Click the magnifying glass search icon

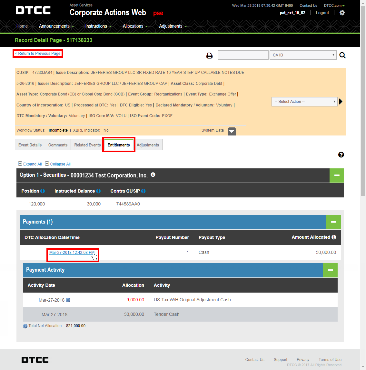pyautogui.click(x=342, y=55)
